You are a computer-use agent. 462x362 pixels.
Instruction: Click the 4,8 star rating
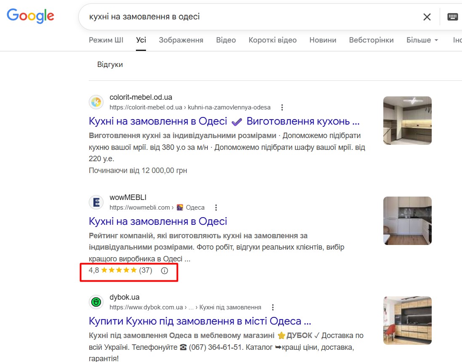pos(120,270)
